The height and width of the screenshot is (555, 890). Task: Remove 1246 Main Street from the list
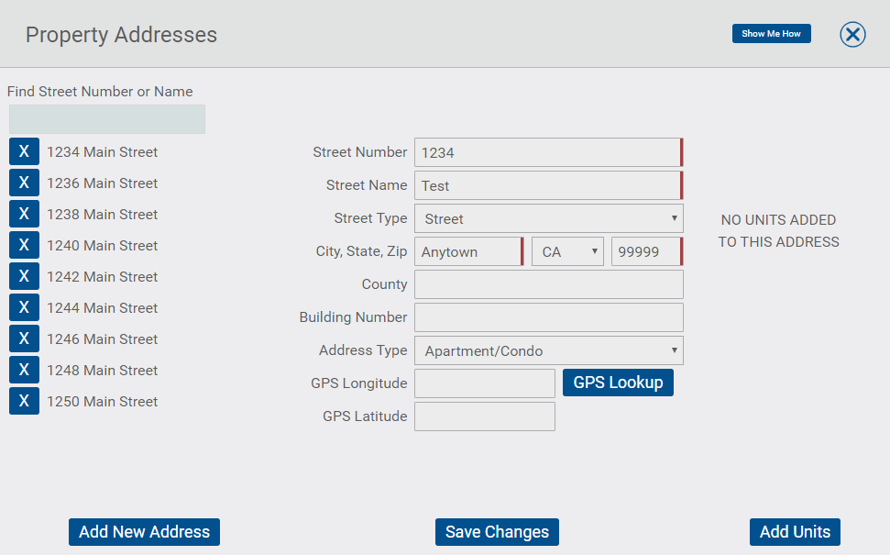click(24, 339)
